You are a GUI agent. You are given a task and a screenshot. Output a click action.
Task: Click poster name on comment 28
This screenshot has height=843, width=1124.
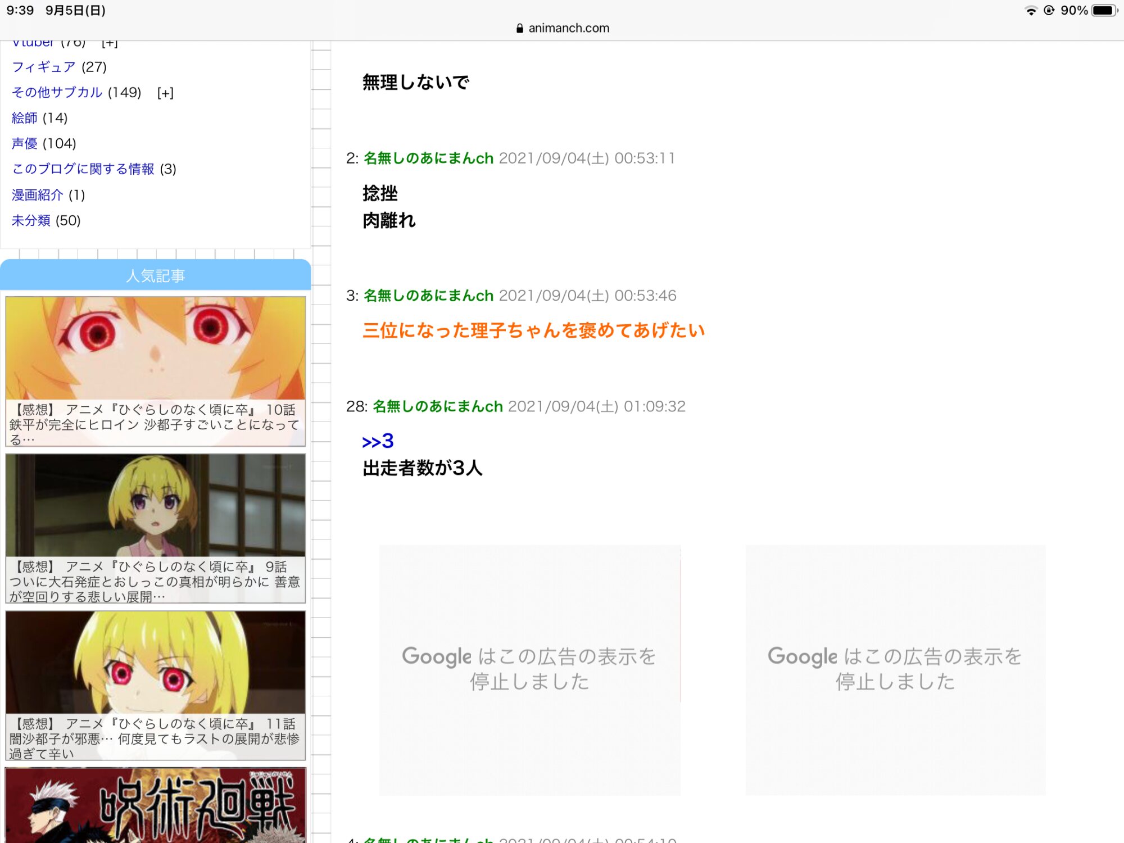tap(438, 406)
